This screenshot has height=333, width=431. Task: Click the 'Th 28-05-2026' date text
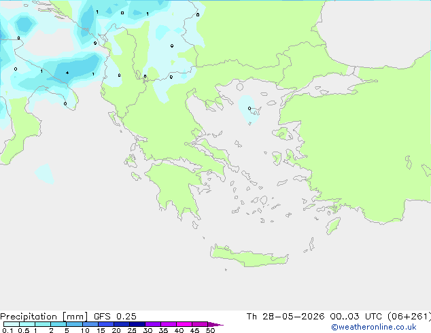pyautogui.click(x=286, y=317)
